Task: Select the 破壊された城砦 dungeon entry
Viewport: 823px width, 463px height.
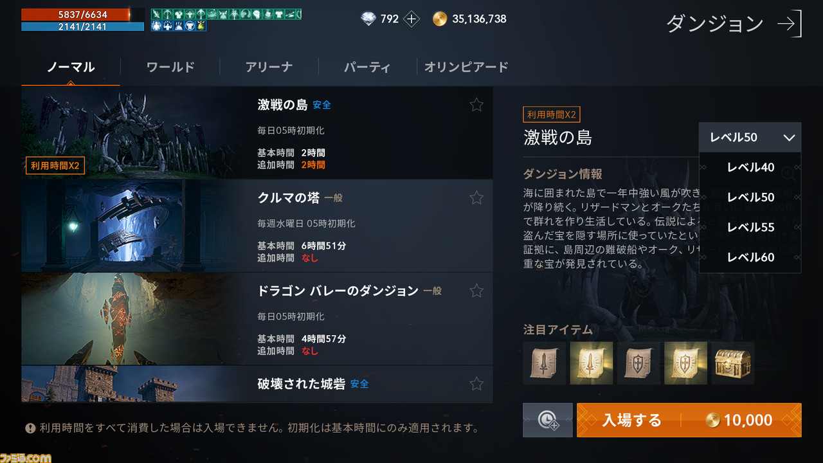Action: pos(257,384)
